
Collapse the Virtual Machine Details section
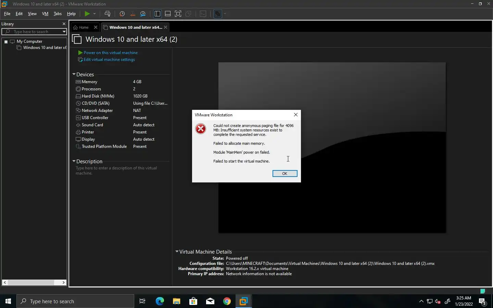click(177, 252)
